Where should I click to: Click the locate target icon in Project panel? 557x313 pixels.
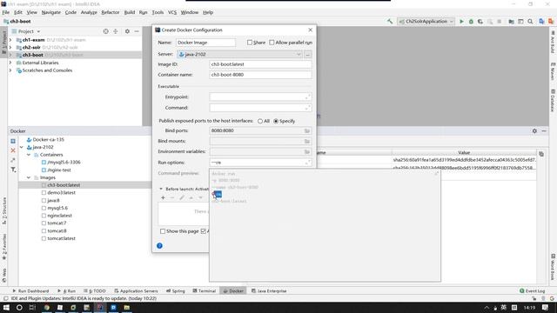click(105, 31)
